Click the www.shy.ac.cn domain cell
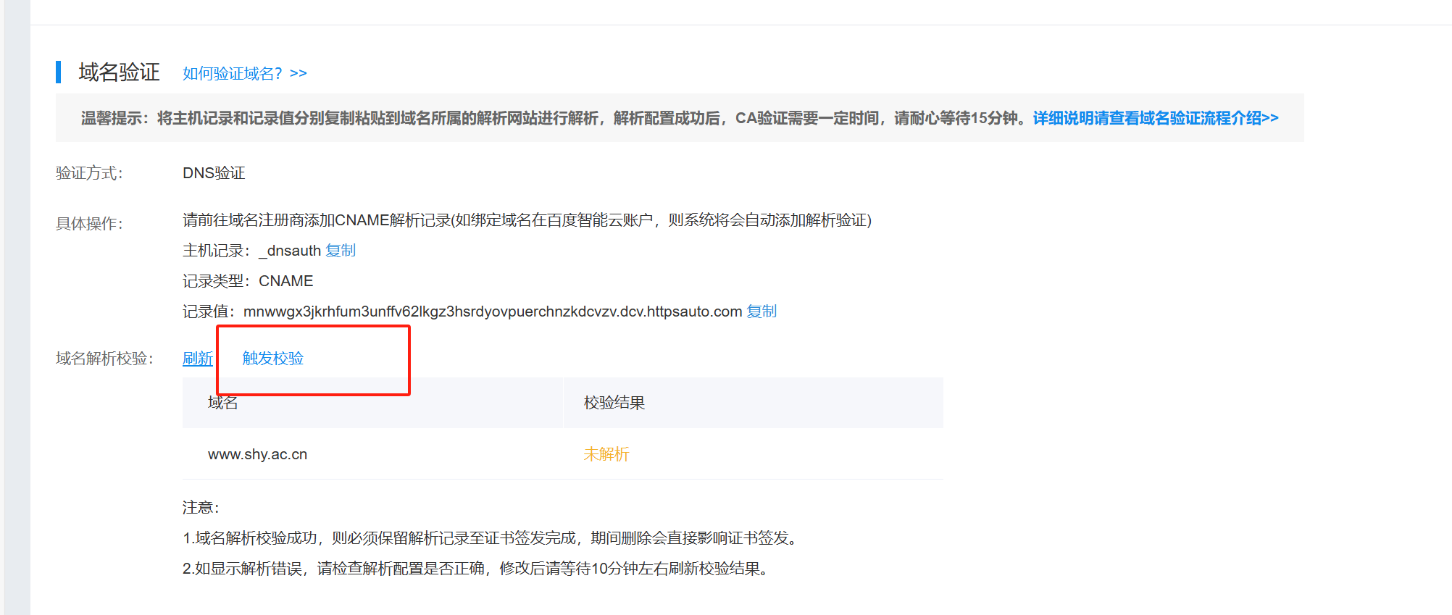The image size is (1452, 615). coord(257,454)
